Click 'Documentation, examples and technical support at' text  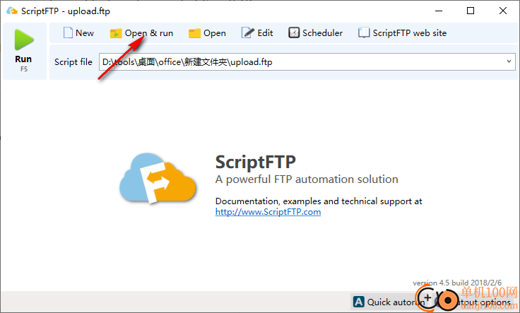[319, 201]
